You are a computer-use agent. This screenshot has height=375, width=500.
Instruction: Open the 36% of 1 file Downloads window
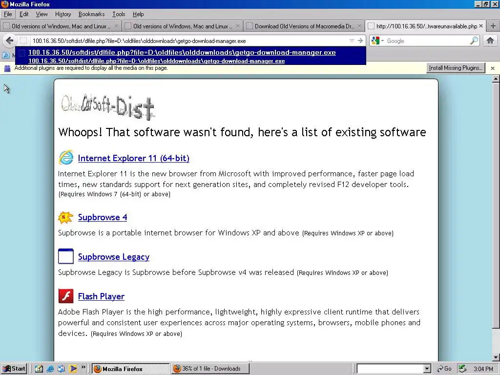[x=210, y=369]
